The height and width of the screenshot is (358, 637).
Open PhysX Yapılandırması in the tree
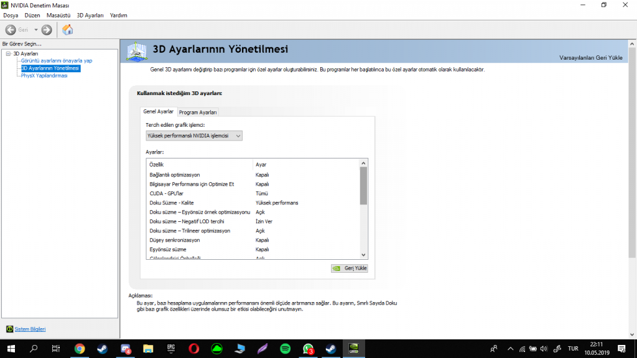pyautogui.click(x=44, y=76)
